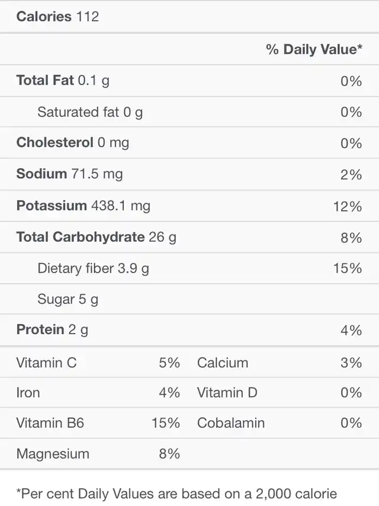379x506 pixels.
Task: Click the Protein 2 g label
Action: (x=52, y=330)
